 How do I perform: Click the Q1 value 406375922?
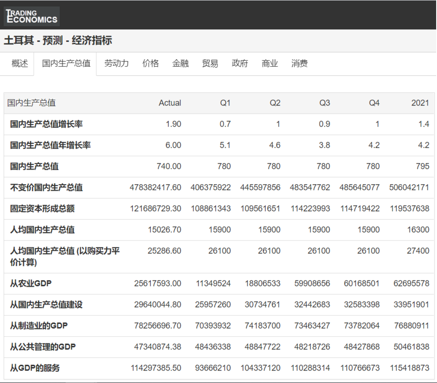click(211, 188)
